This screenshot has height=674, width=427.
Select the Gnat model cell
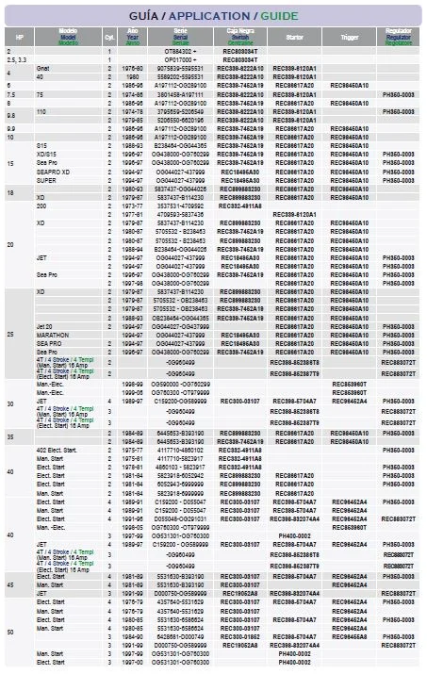click(x=69, y=69)
